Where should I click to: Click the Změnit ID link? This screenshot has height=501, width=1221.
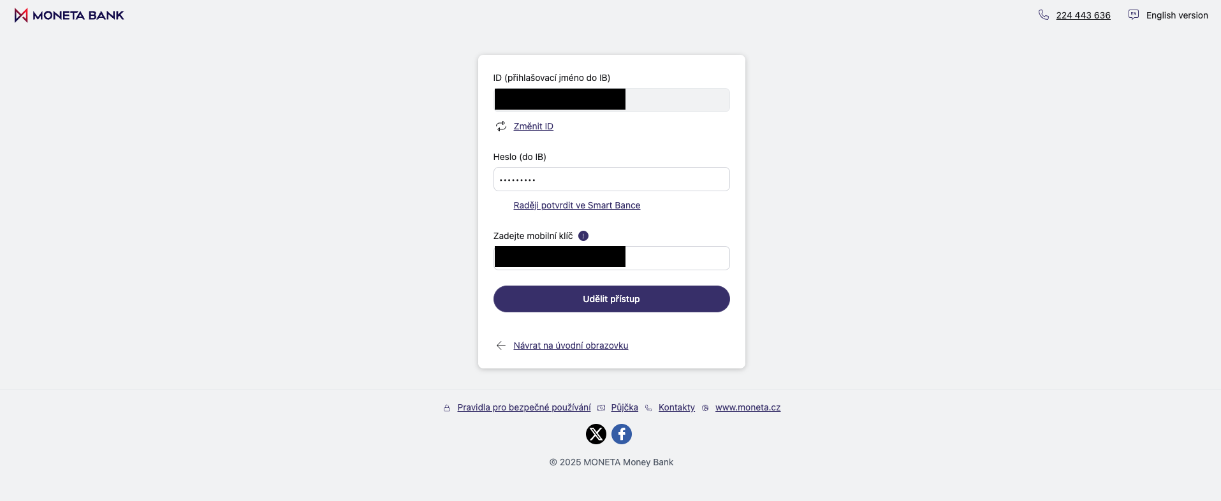click(x=534, y=126)
